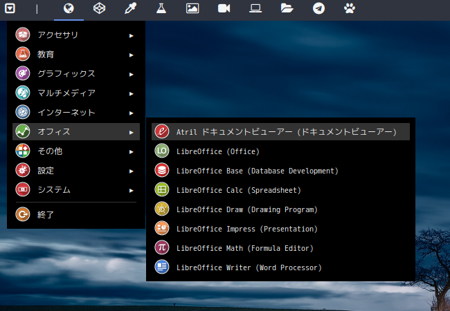The height and width of the screenshot is (311, 450).
Task: Click the LibreOffice Impress icon
Action: coord(162,228)
